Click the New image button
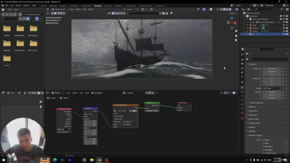The width and height of the screenshot is (290, 163). 32,93
